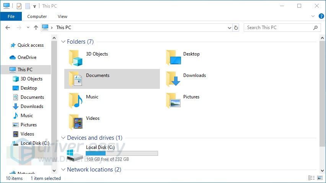Select the Videos folder icon
326x183 pixels.
[x=76, y=122]
